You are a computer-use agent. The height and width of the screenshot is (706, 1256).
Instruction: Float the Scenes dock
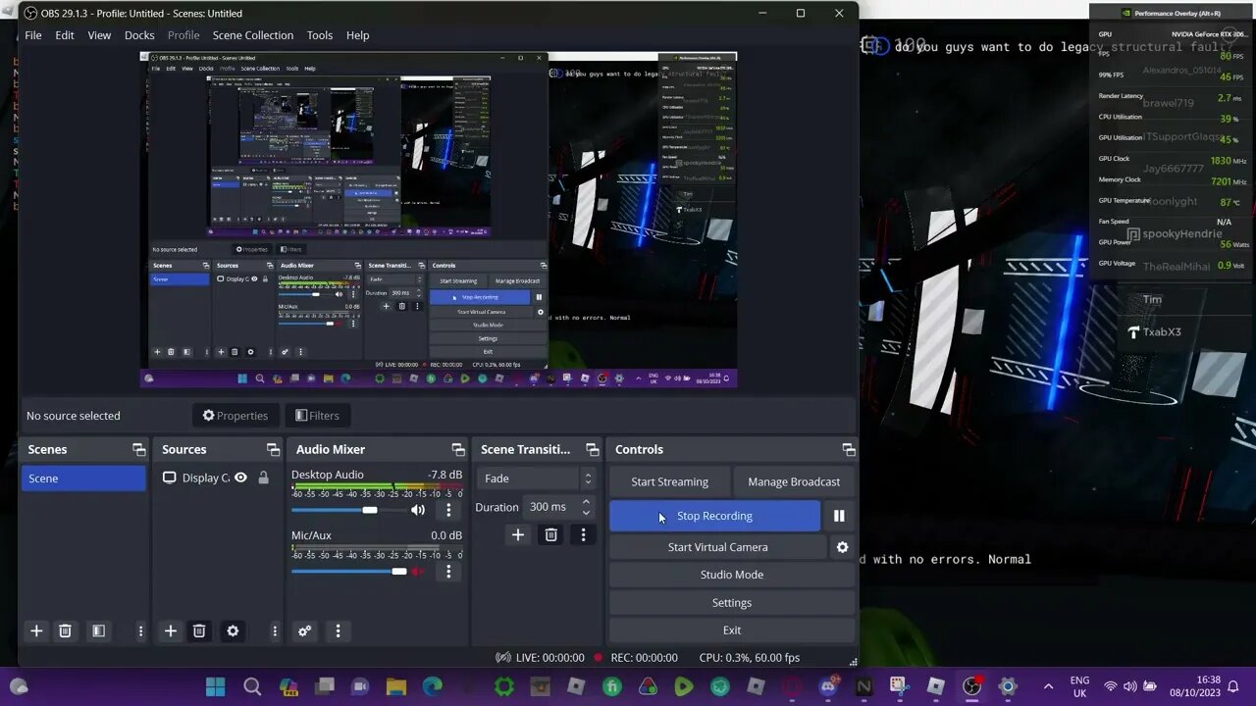point(138,449)
